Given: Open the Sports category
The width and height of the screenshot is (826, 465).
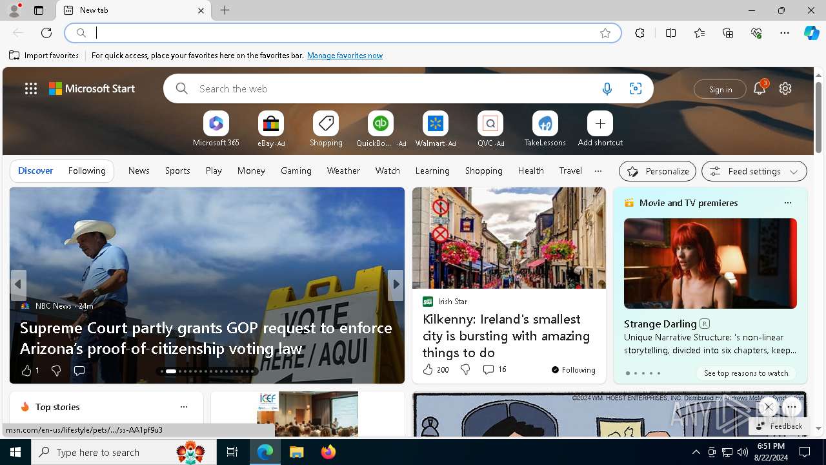Looking at the screenshot, I should click(177, 170).
